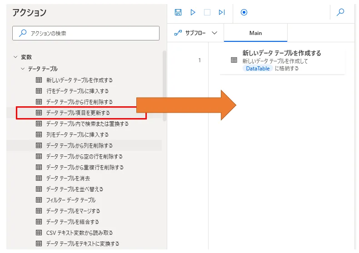Screen dimensions: 359x253
Task: Click icon beside データ テーブルをマージする
Action: pos(39,211)
